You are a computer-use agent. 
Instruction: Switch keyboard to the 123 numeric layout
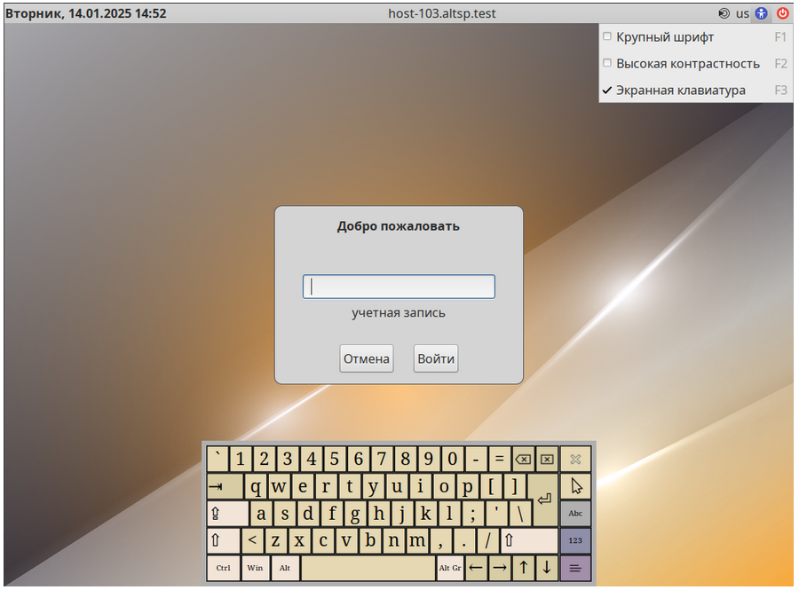tap(576, 540)
